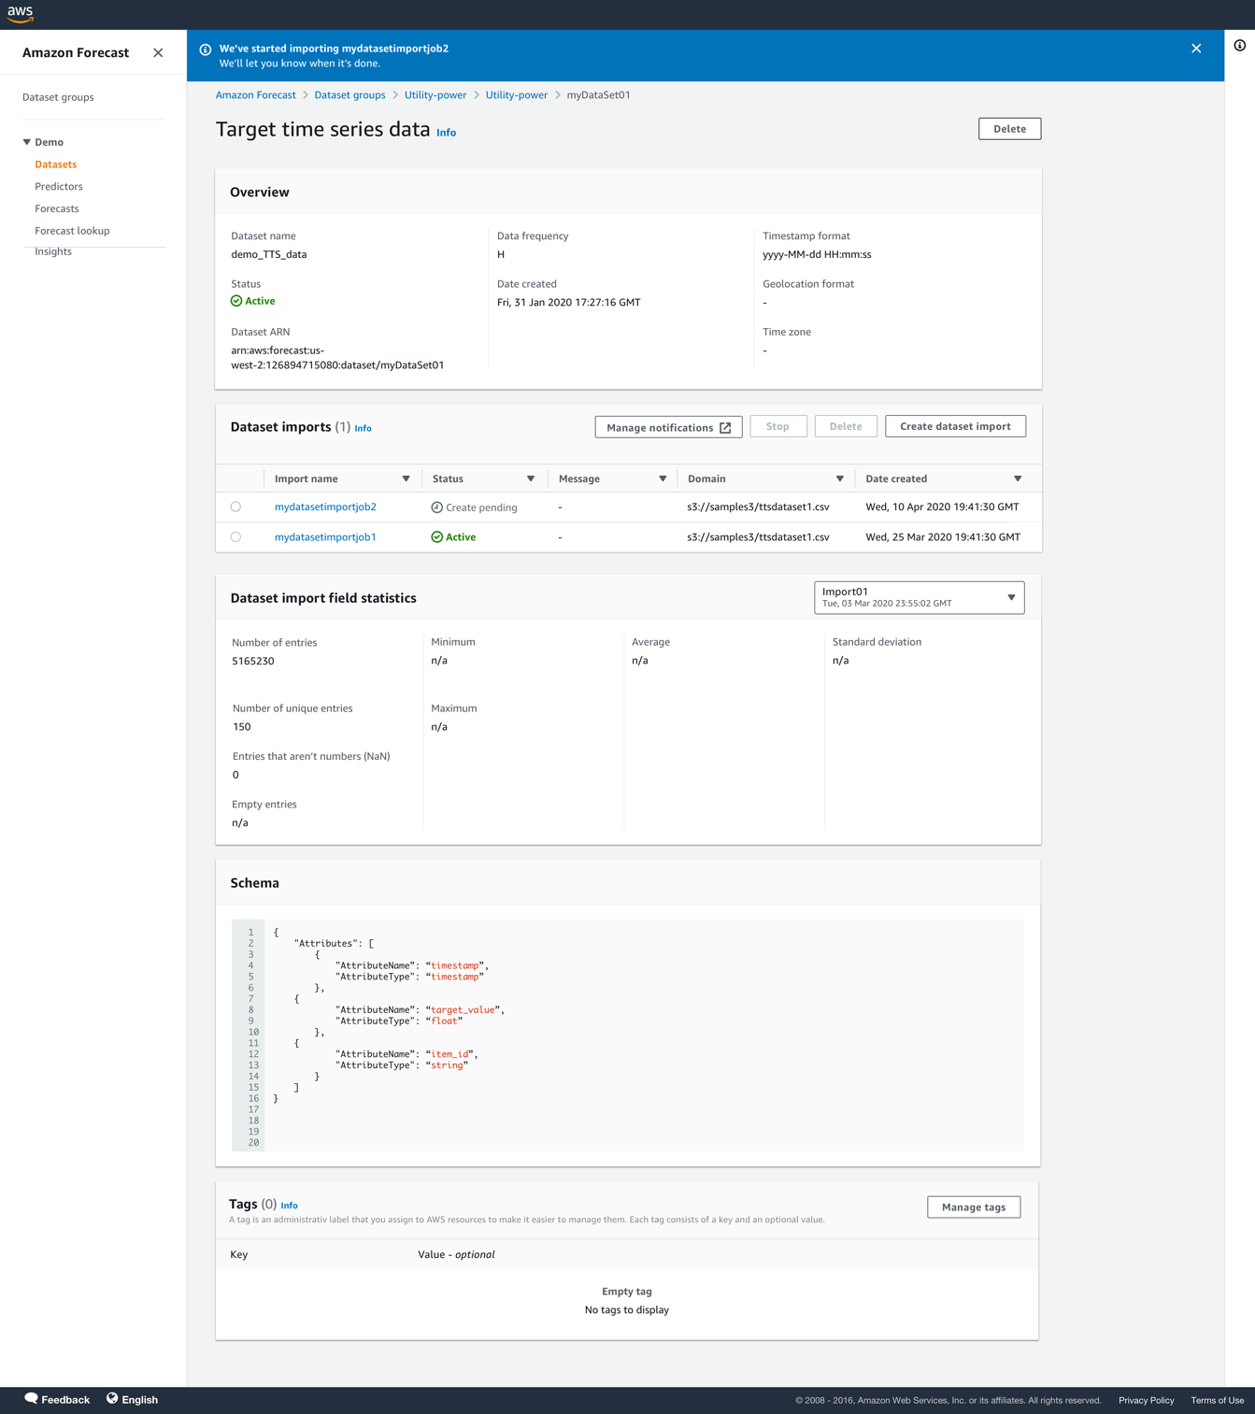This screenshot has height=1414, width=1255.
Task: Click the AWS logo in the header
Action: [20, 14]
